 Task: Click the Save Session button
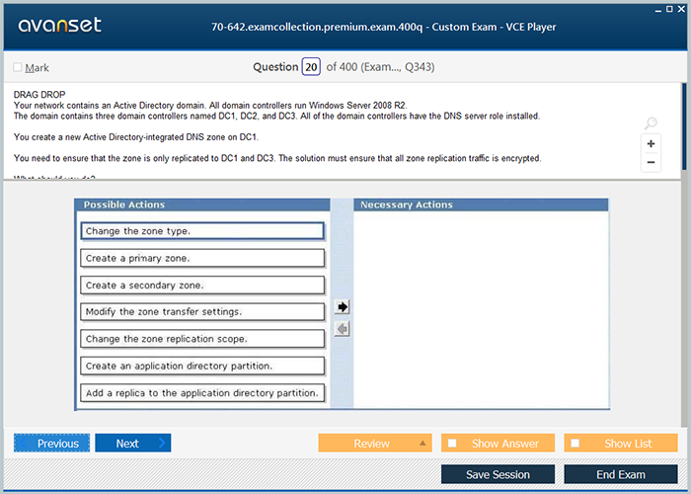point(498,474)
